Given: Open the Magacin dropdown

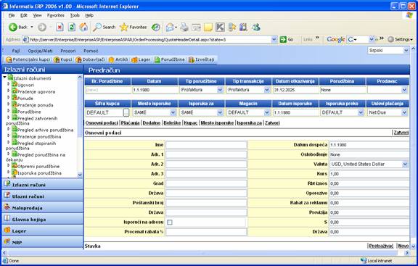Looking at the screenshot, I should click(267, 112).
